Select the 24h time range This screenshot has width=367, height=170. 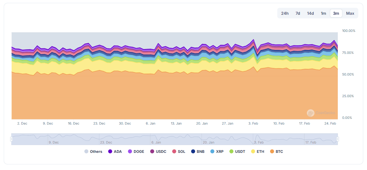click(x=285, y=13)
